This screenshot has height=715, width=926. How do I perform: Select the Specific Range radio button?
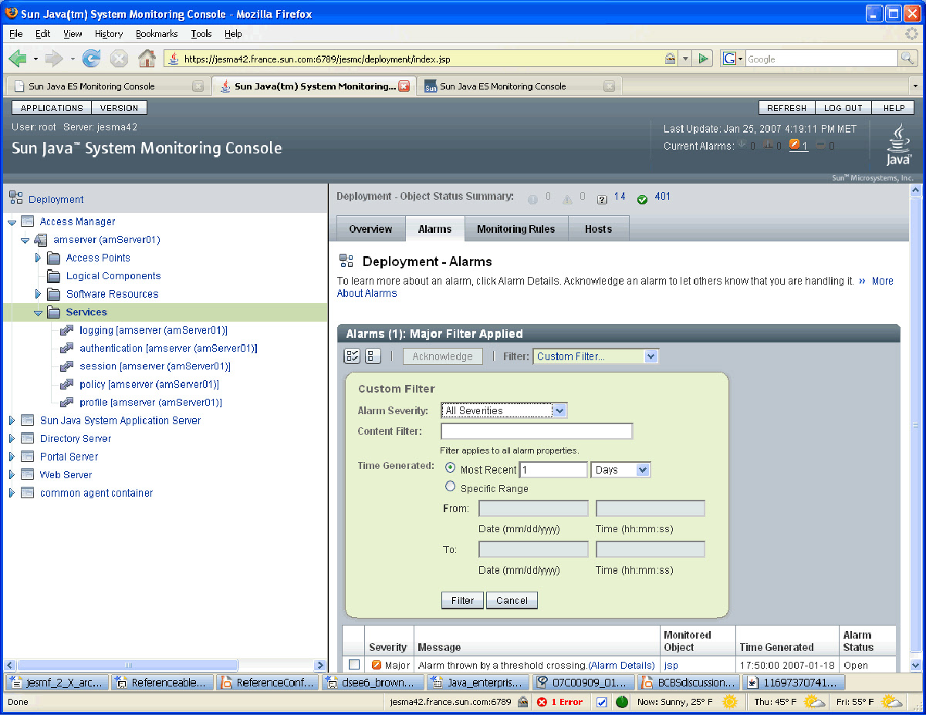tap(451, 487)
